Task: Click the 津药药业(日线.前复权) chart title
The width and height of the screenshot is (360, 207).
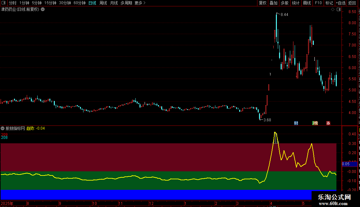Action: tap(20, 9)
